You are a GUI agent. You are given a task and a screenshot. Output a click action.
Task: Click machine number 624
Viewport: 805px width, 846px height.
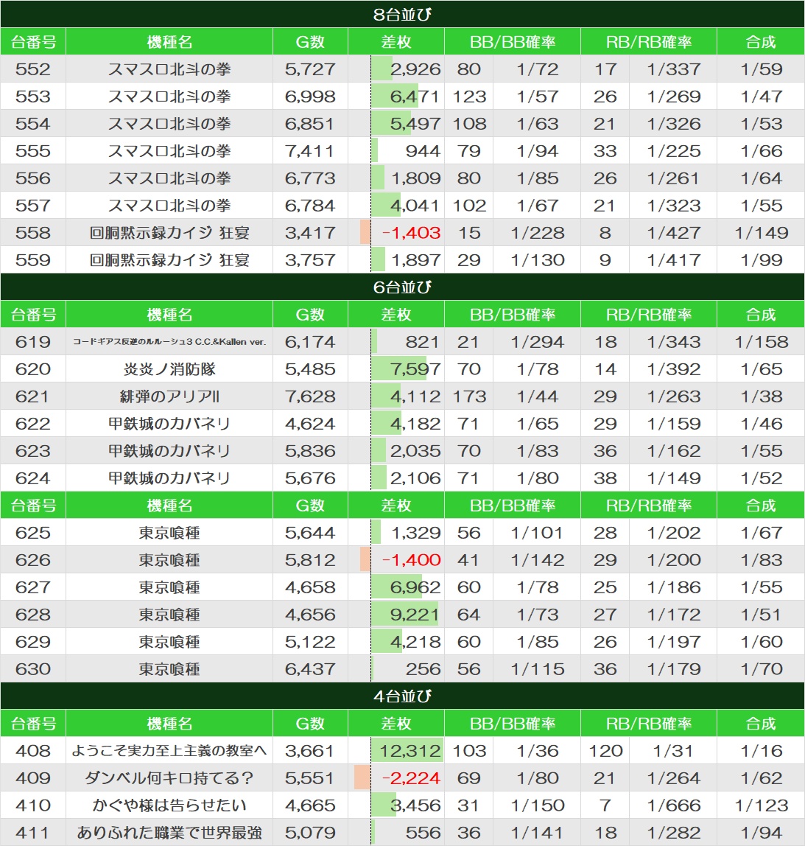pyautogui.click(x=33, y=478)
